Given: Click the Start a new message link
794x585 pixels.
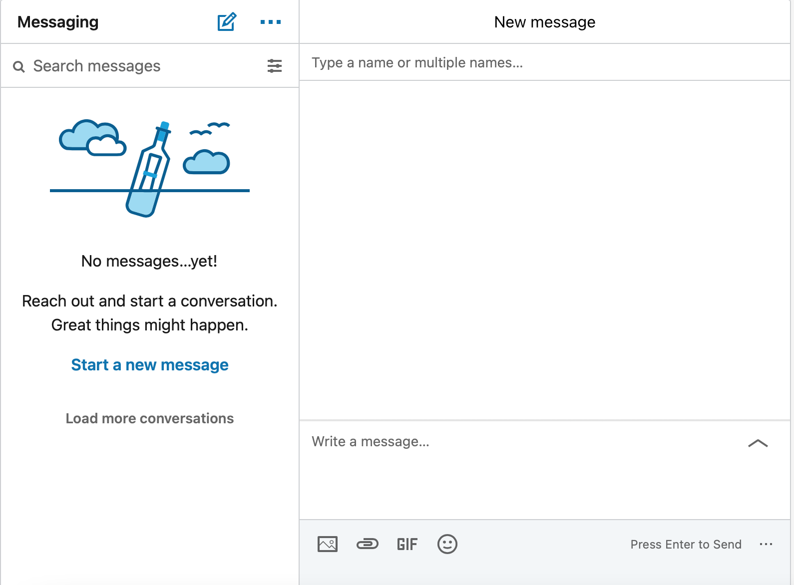Looking at the screenshot, I should pos(150,365).
